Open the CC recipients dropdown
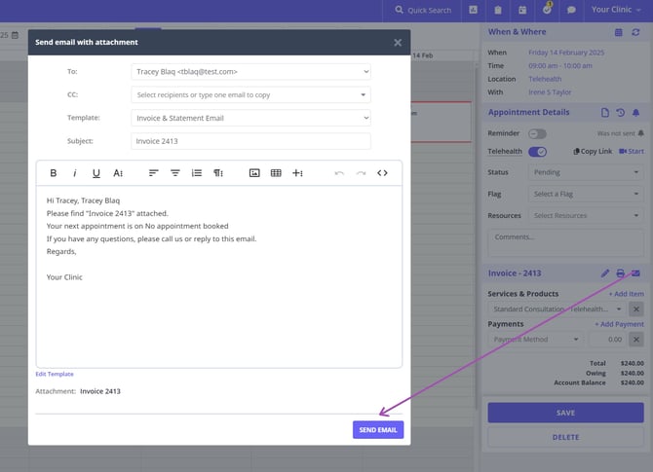This screenshot has width=653, height=472. 250,94
